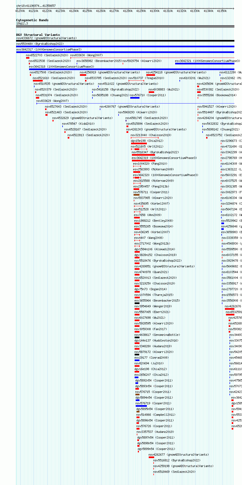Click the nsv3357537 Audano2019 variant label

tap(155, 432)
